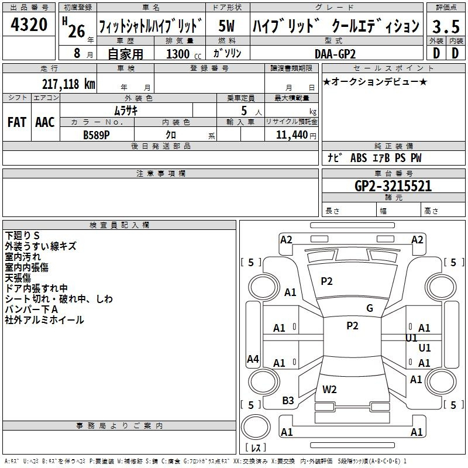
Task: Click vehicle history value 自家用
Action: pos(125,54)
